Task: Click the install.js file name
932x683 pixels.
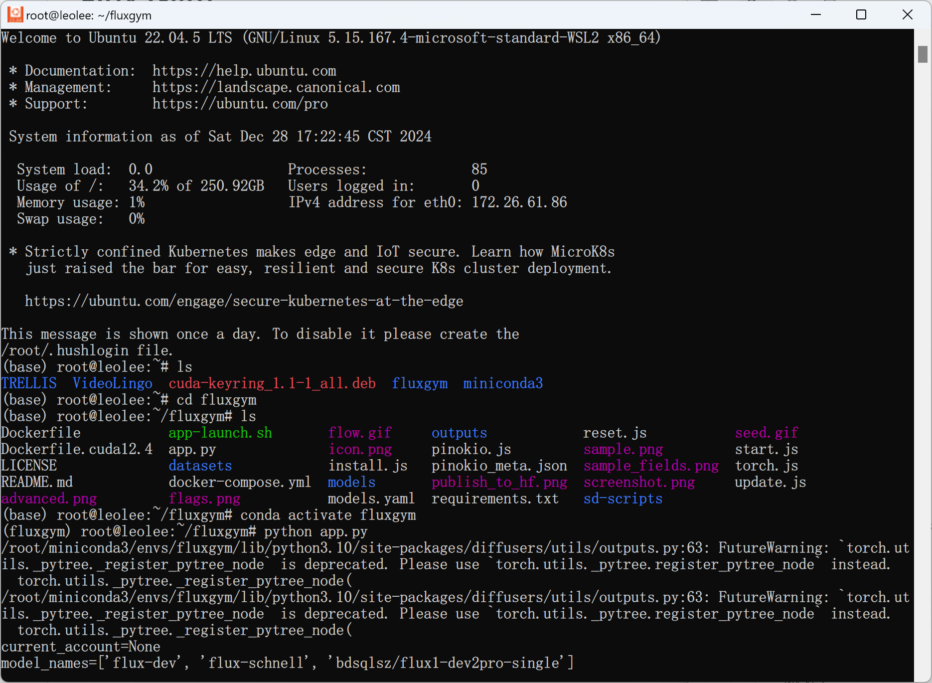Action: [x=368, y=466]
